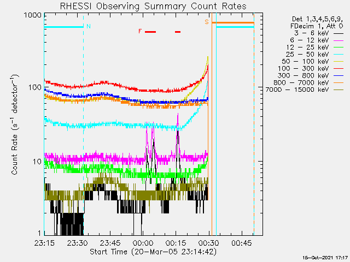The width and height of the screenshot is (350, 262).
Task: Click the red F flare flag label
Action: pyautogui.click(x=140, y=31)
